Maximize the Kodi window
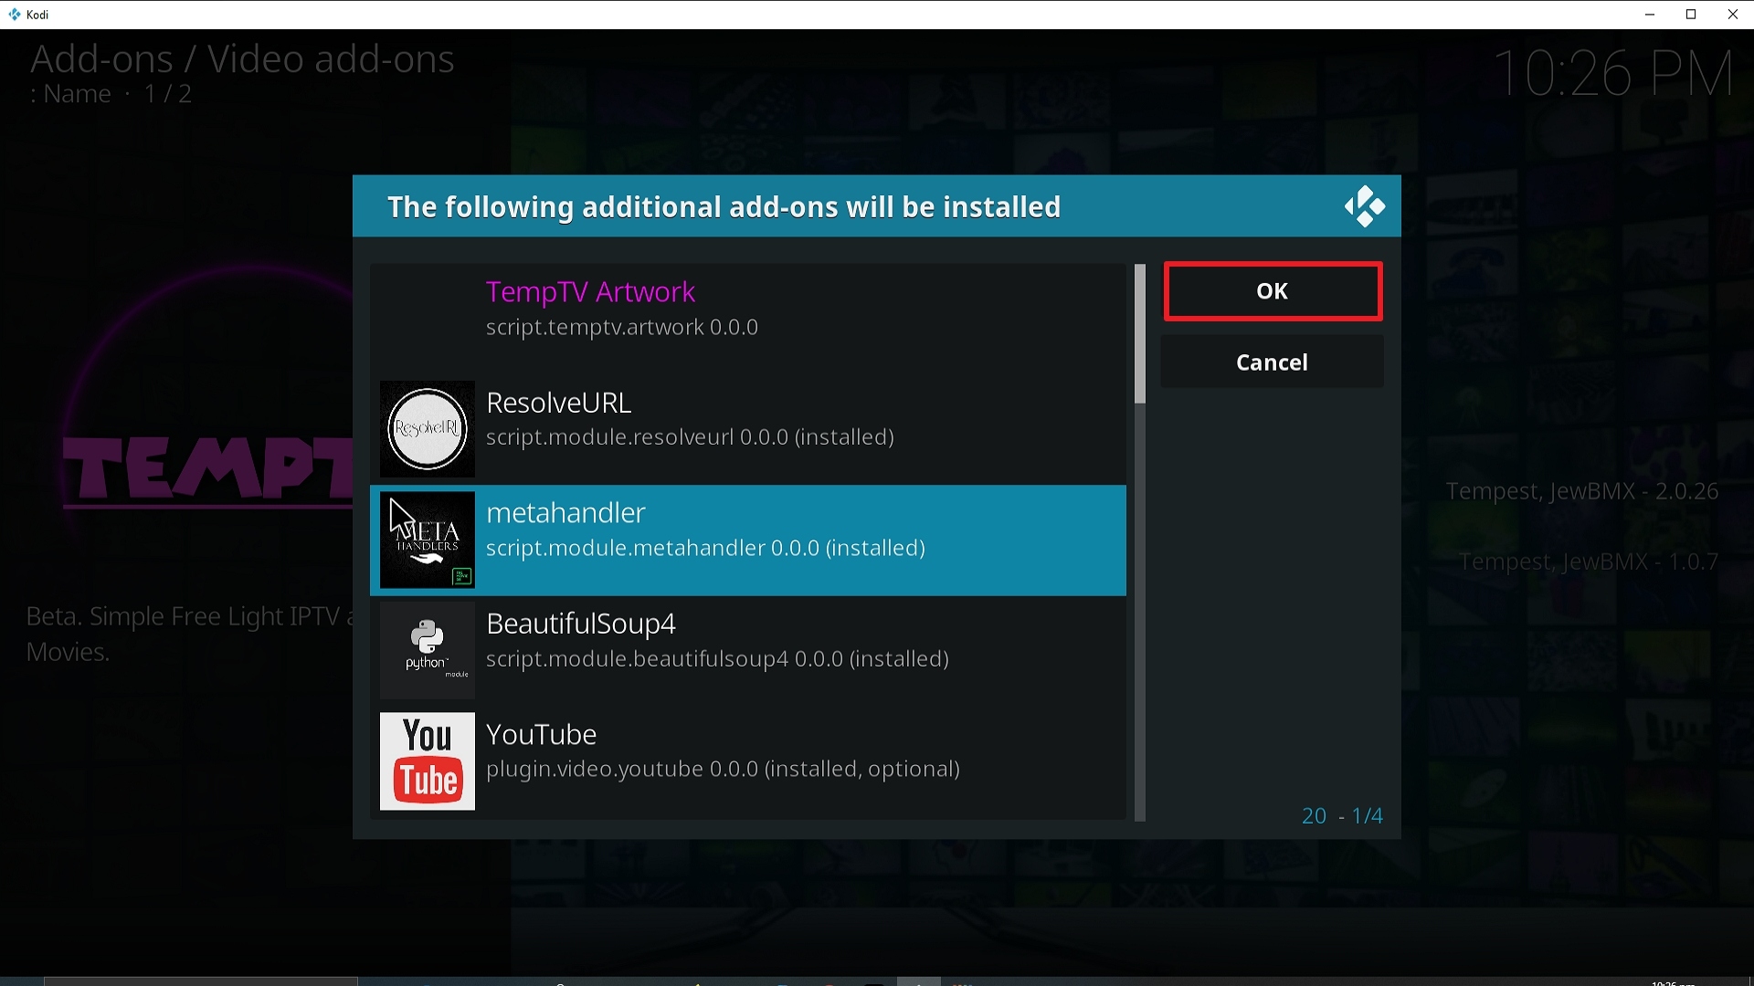 click(1691, 15)
